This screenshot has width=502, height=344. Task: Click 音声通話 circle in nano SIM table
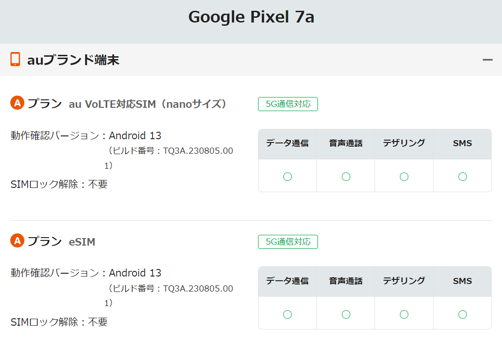(346, 176)
